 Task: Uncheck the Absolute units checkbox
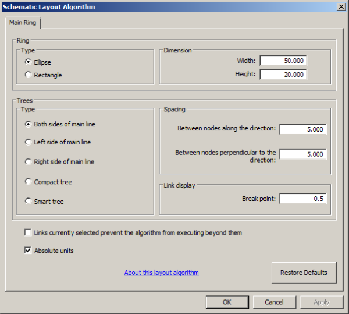tap(28, 251)
